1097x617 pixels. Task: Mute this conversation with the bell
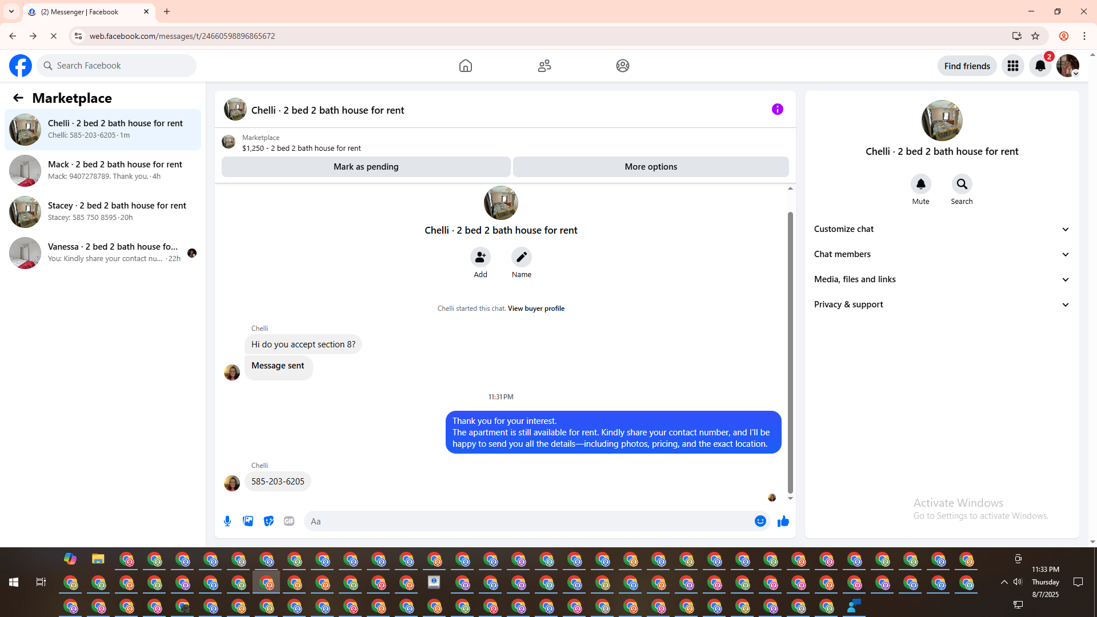tap(920, 184)
